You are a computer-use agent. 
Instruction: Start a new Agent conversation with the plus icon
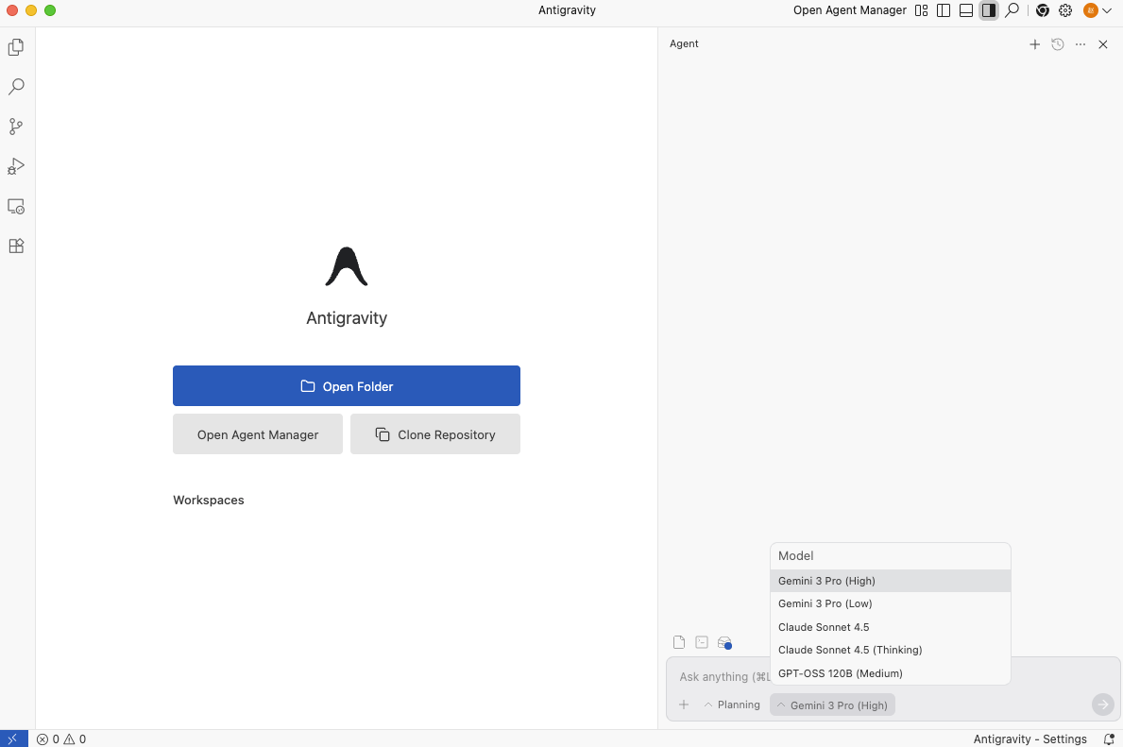(1034, 43)
